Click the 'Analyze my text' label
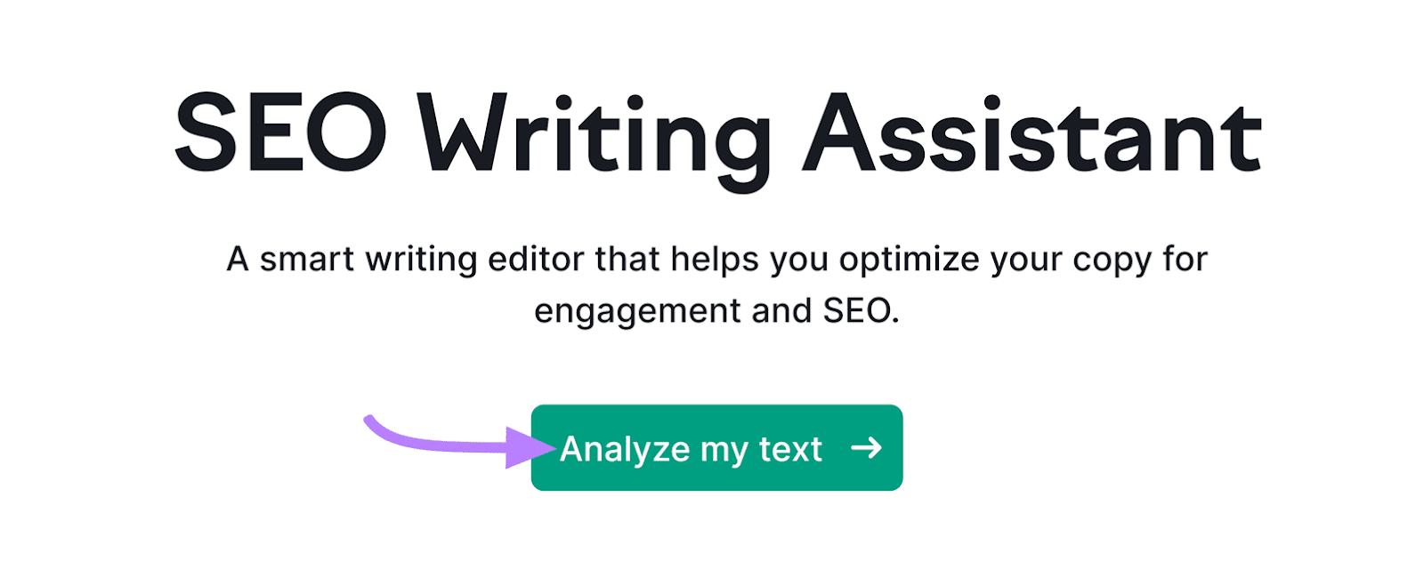The image size is (1424, 577). 692,449
